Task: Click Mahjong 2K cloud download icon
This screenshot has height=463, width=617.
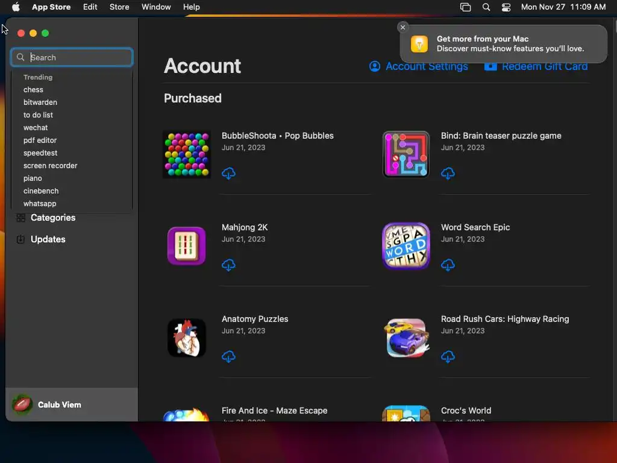Action: coord(228,265)
